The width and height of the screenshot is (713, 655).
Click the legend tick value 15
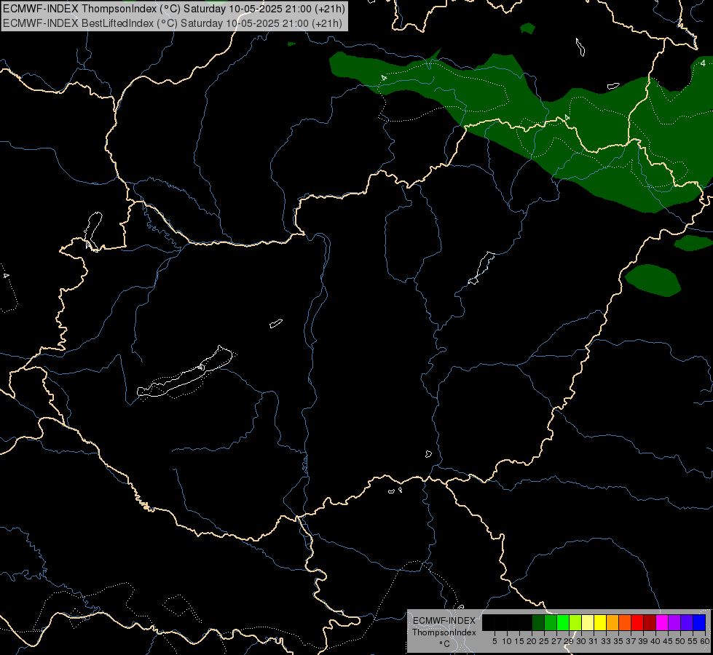coord(520,641)
